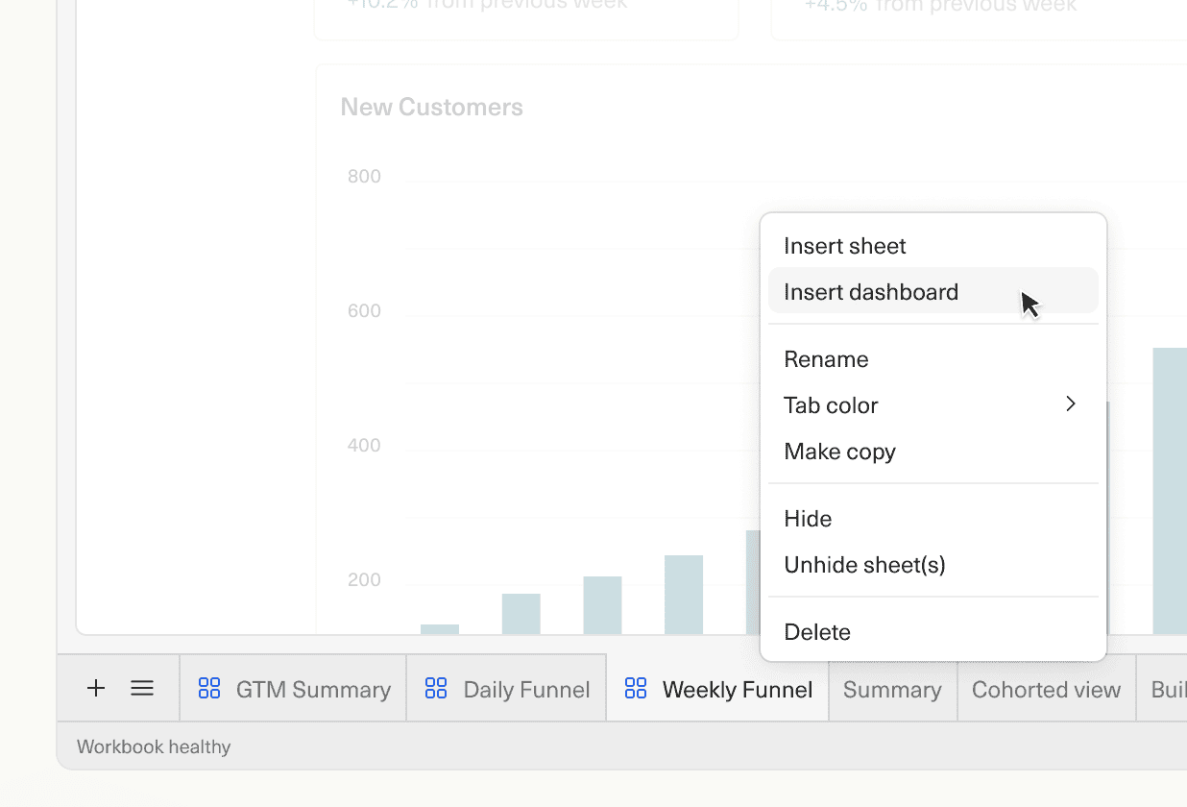Click Make copy in the menu
This screenshot has height=807, width=1187.
click(x=839, y=451)
